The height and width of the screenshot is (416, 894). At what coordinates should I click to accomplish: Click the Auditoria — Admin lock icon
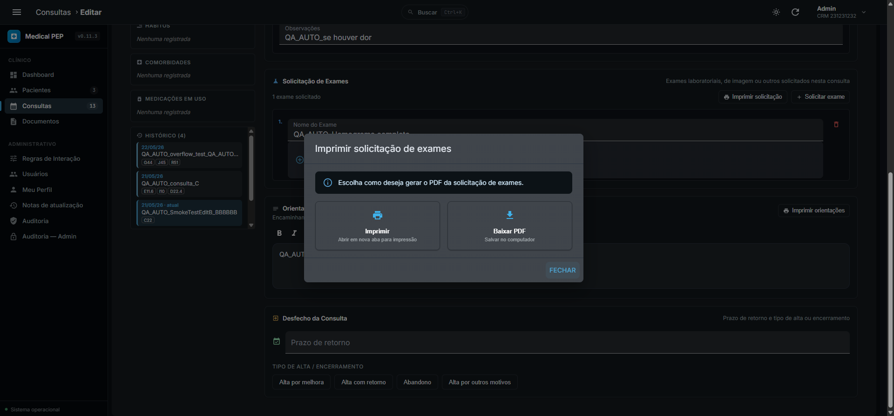14,236
